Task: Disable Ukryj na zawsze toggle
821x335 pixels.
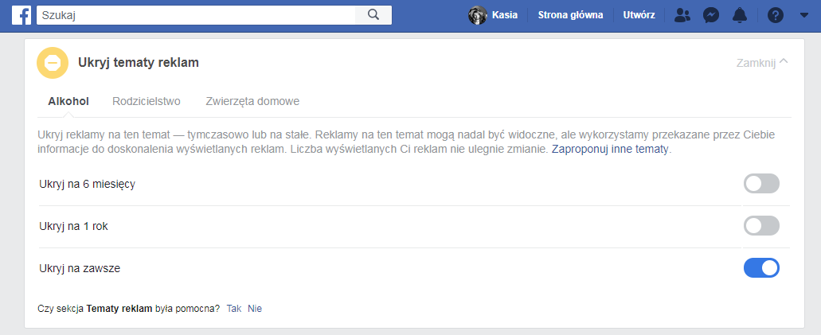Action: (761, 268)
